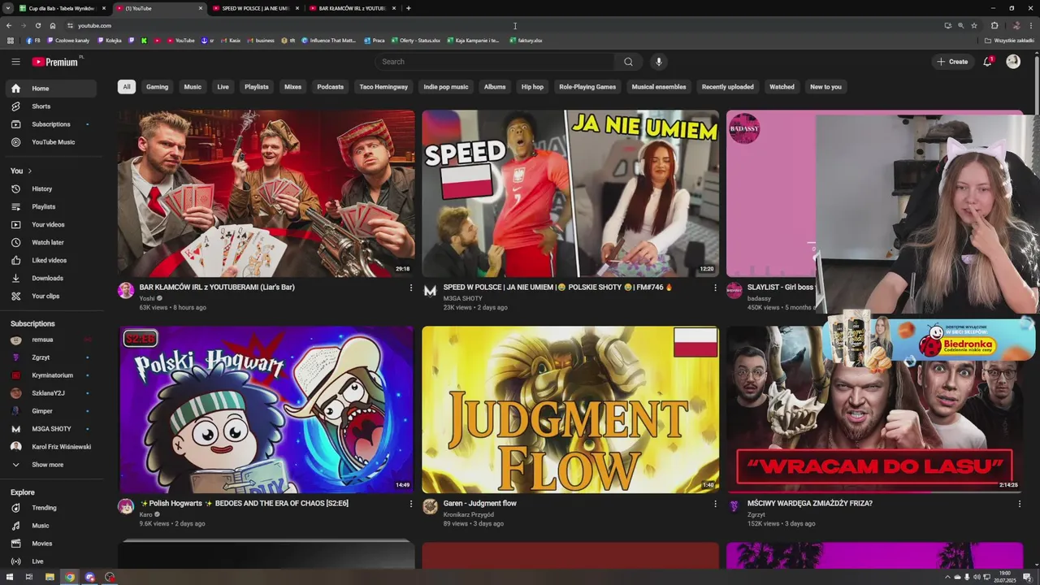This screenshot has width=1040, height=585.
Task: Open Chrome three-dot menu
Action: pos(1030,25)
